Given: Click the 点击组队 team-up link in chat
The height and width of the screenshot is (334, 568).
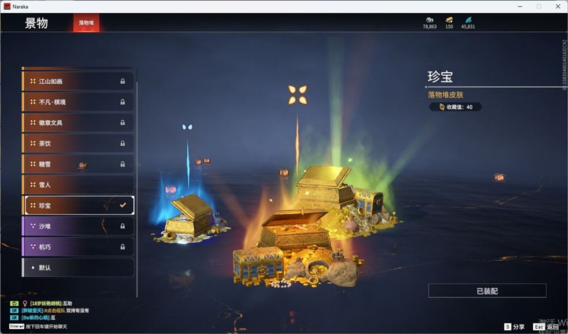Looking at the screenshot, I should (x=54, y=310).
